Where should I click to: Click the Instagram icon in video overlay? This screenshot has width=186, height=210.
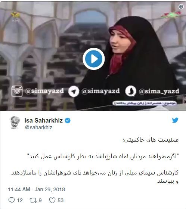click(17, 91)
